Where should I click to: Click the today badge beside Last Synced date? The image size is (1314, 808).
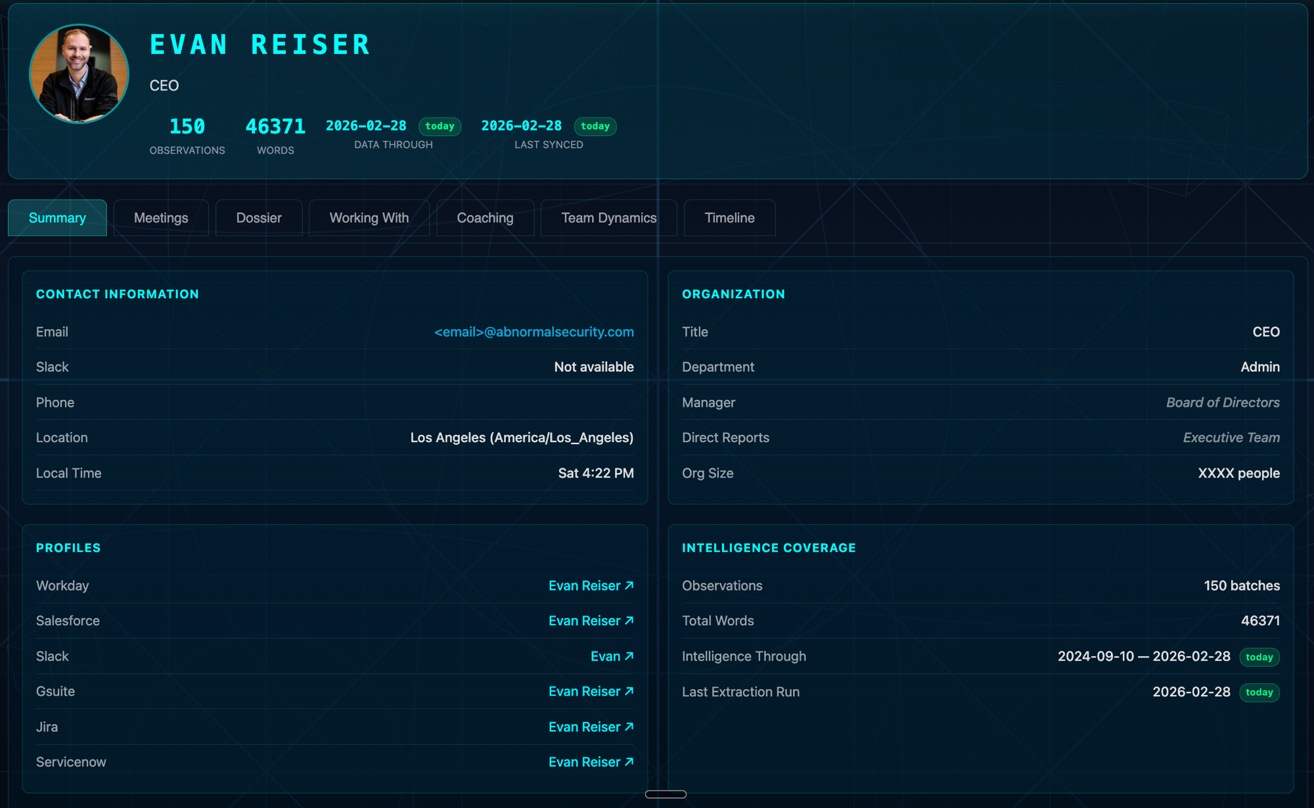pyautogui.click(x=595, y=126)
